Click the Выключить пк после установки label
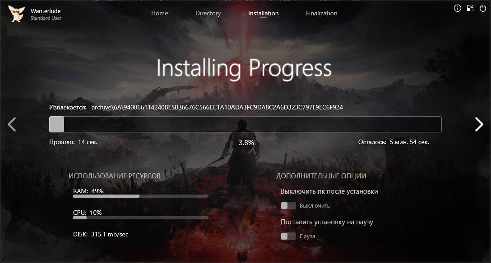This screenshot has width=491, height=263. pyautogui.click(x=329, y=191)
